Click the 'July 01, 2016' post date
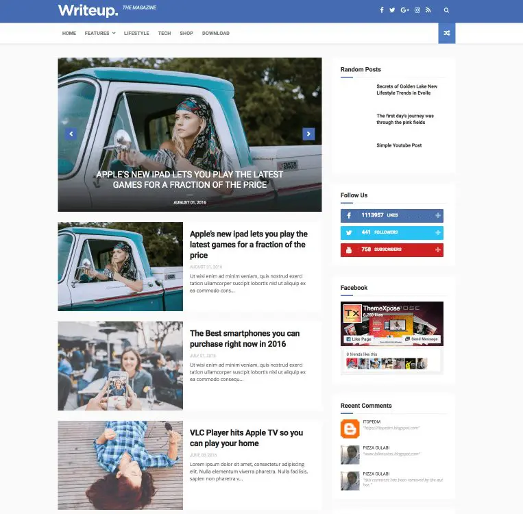The image size is (523, 514). pos(203,356)
